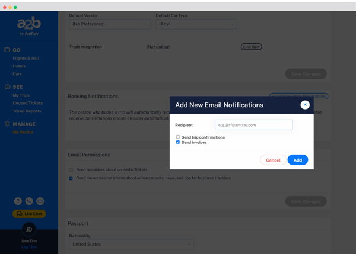Click the help question mark icon
This screenshot has width=356, height=254.
coord(18,201)
